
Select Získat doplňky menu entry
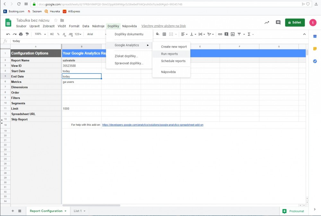click(126, 56)
